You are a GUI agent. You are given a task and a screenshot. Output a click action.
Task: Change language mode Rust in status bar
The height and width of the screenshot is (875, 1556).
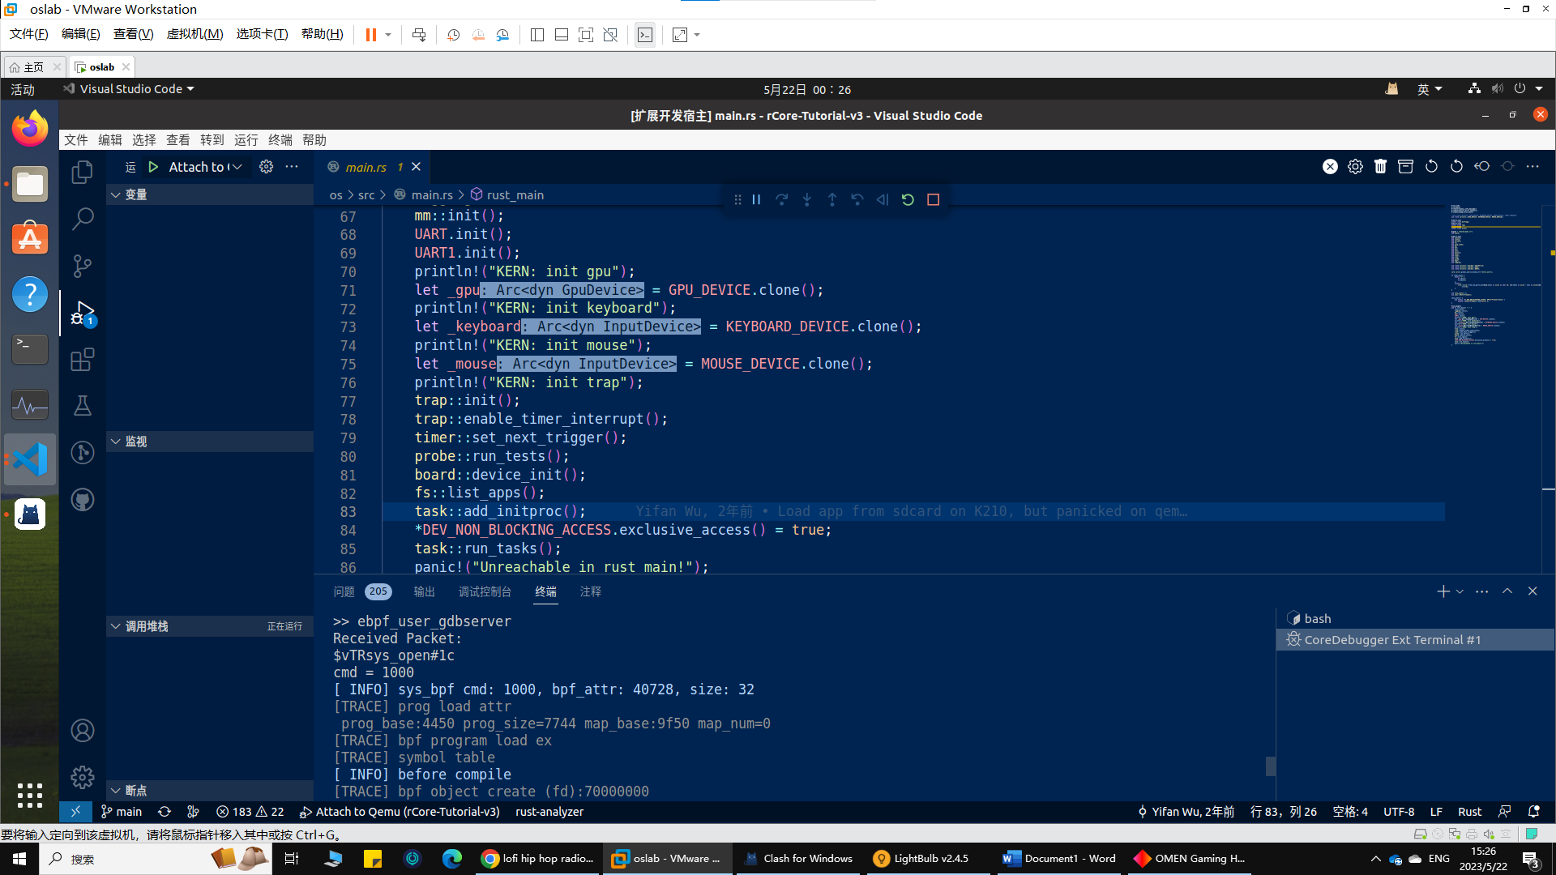pos(1469,812)
